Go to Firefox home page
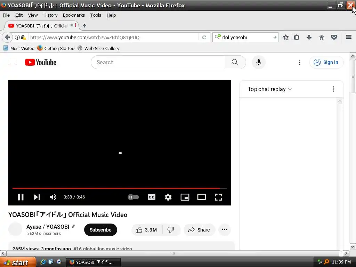Viewport: 356px width, 267px height. point(322,37)
